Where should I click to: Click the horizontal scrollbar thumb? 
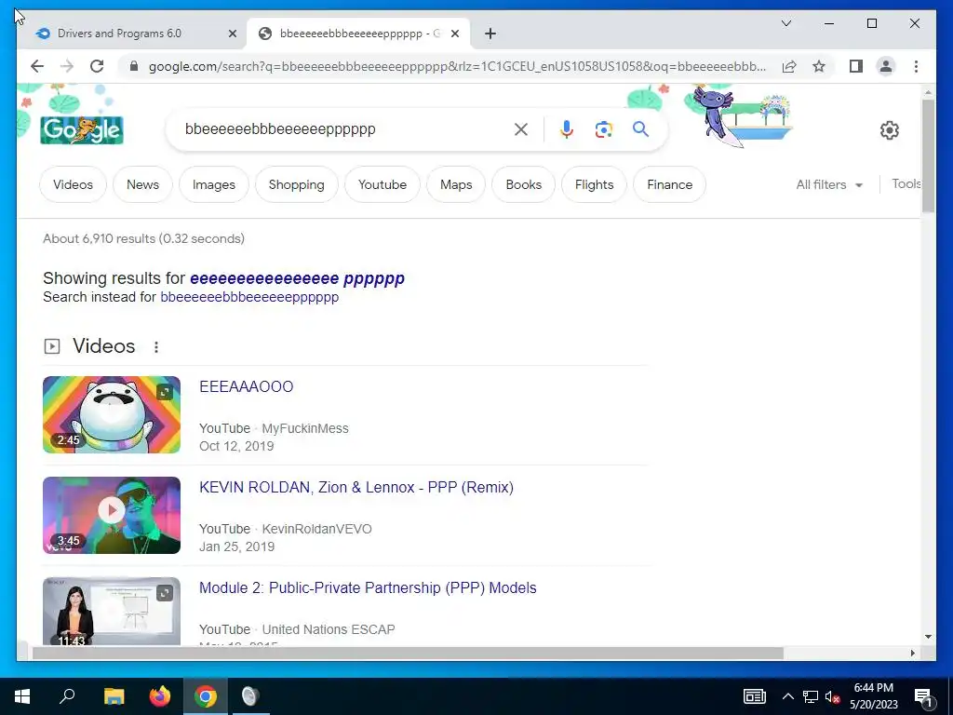[408, 653]
